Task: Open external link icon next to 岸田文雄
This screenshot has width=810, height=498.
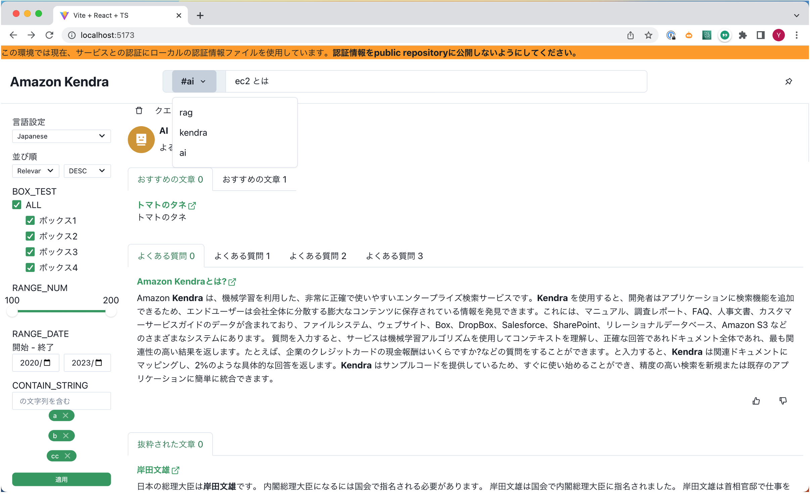Action: [175, 470]
